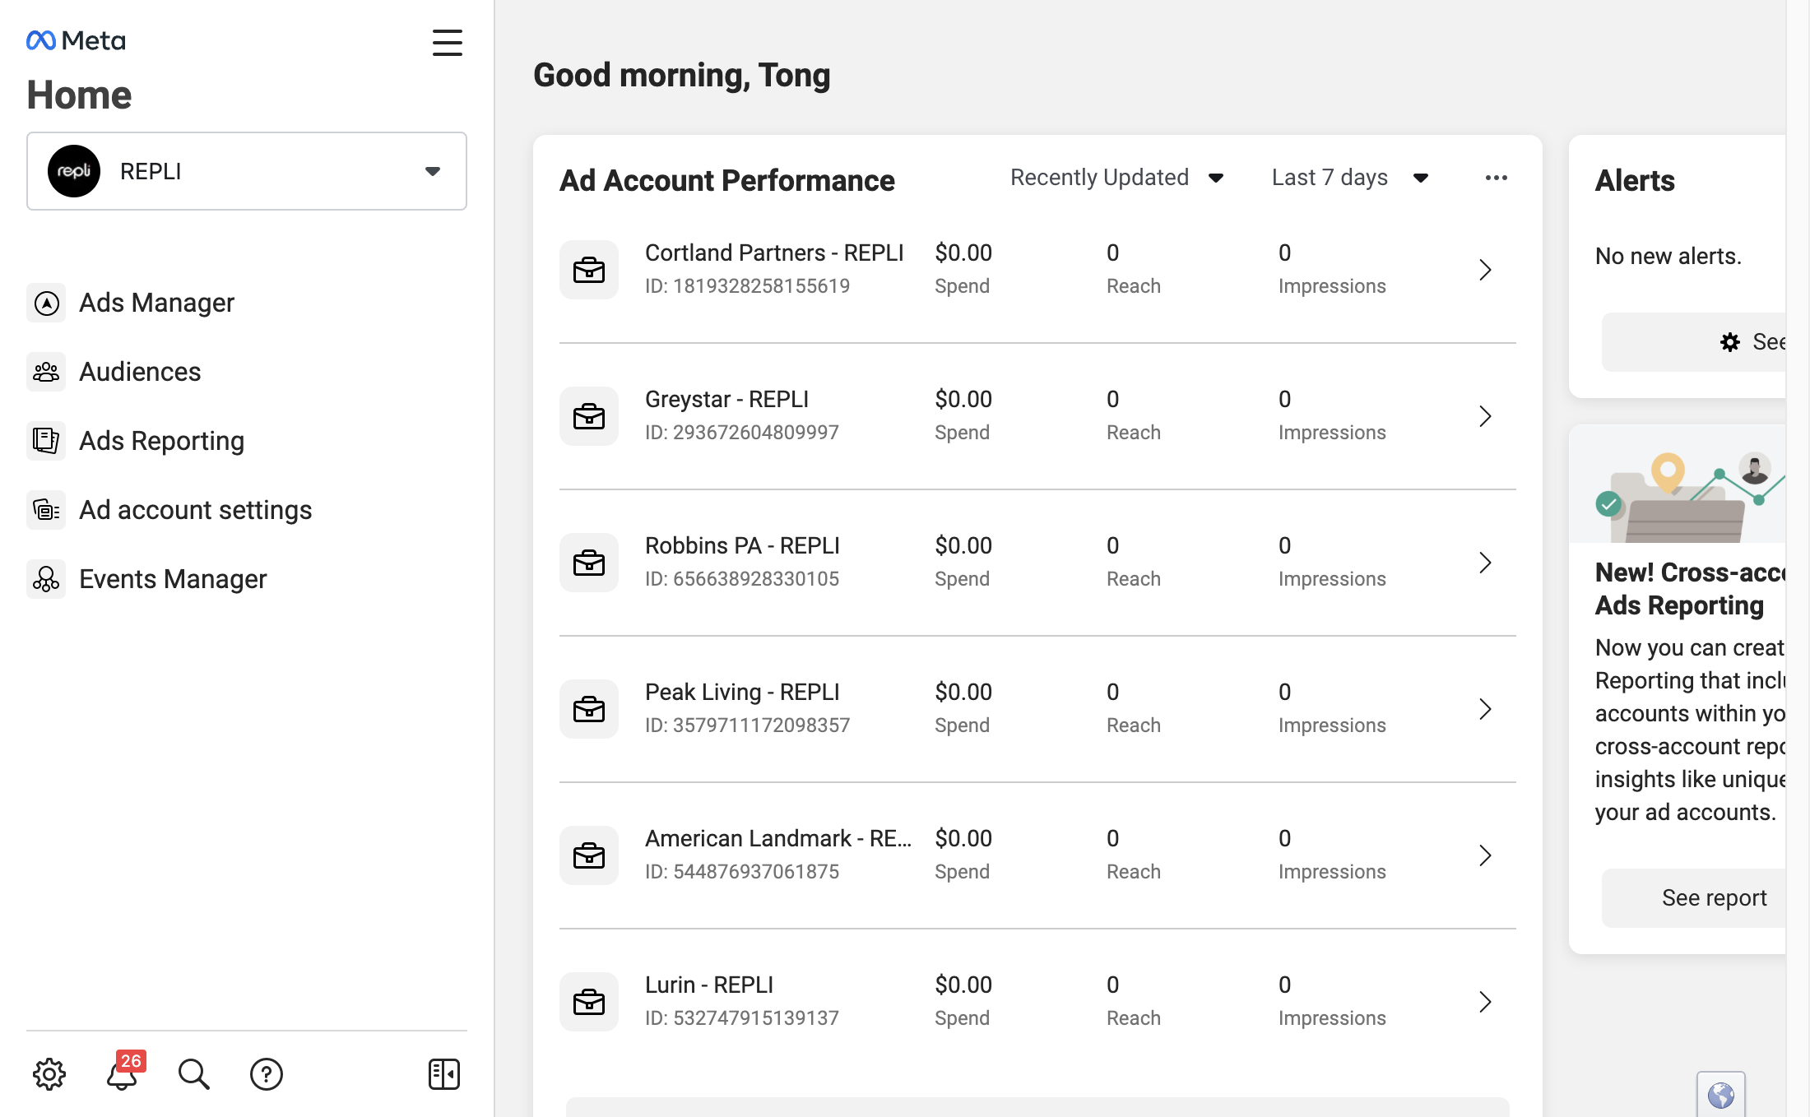Open the Last 7 days date dropdown
Image resolution: width=1810 pixels, height=1117 pixels.
[1350, 178]
